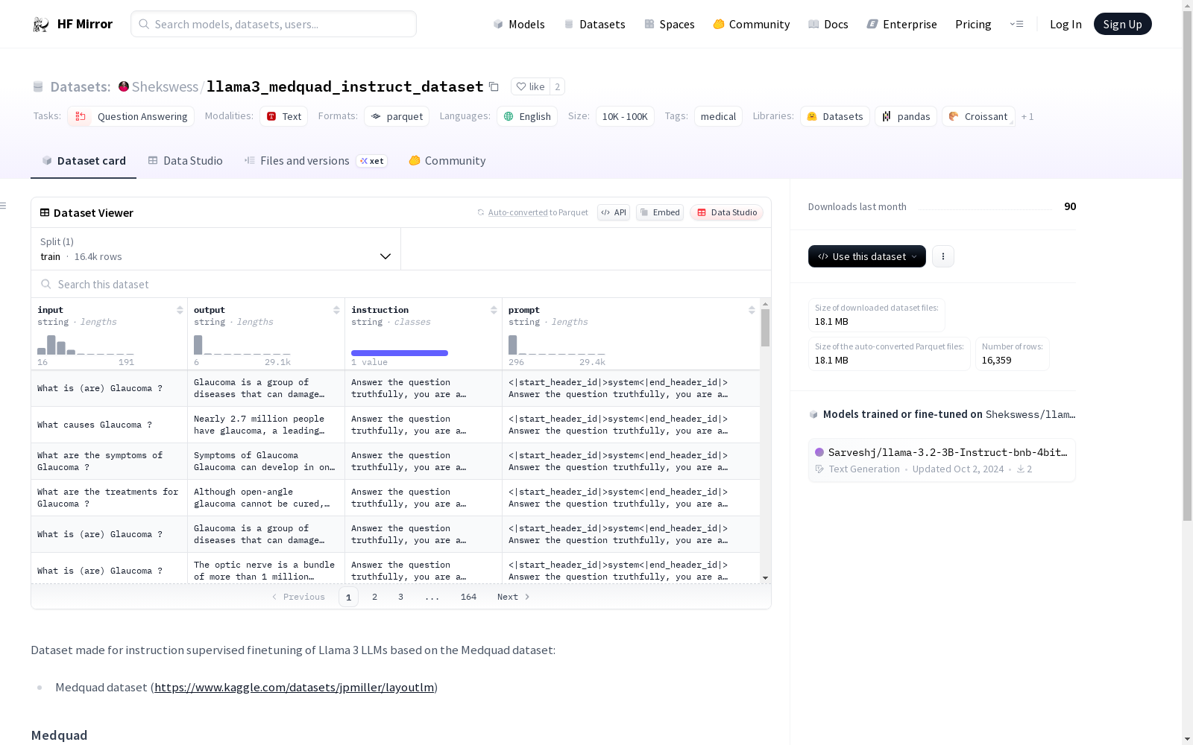Select the 'Nearly 2.7 million people' output cell

coord(266,425)
